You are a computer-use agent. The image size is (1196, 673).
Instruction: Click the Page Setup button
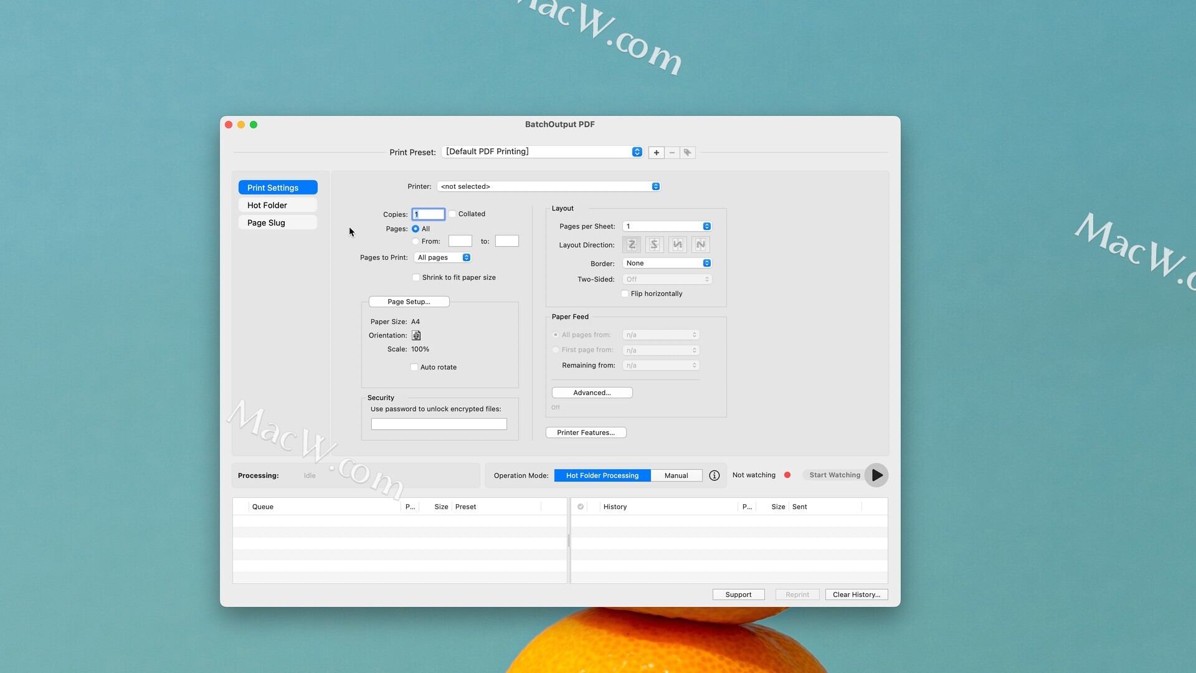(409, 302)
